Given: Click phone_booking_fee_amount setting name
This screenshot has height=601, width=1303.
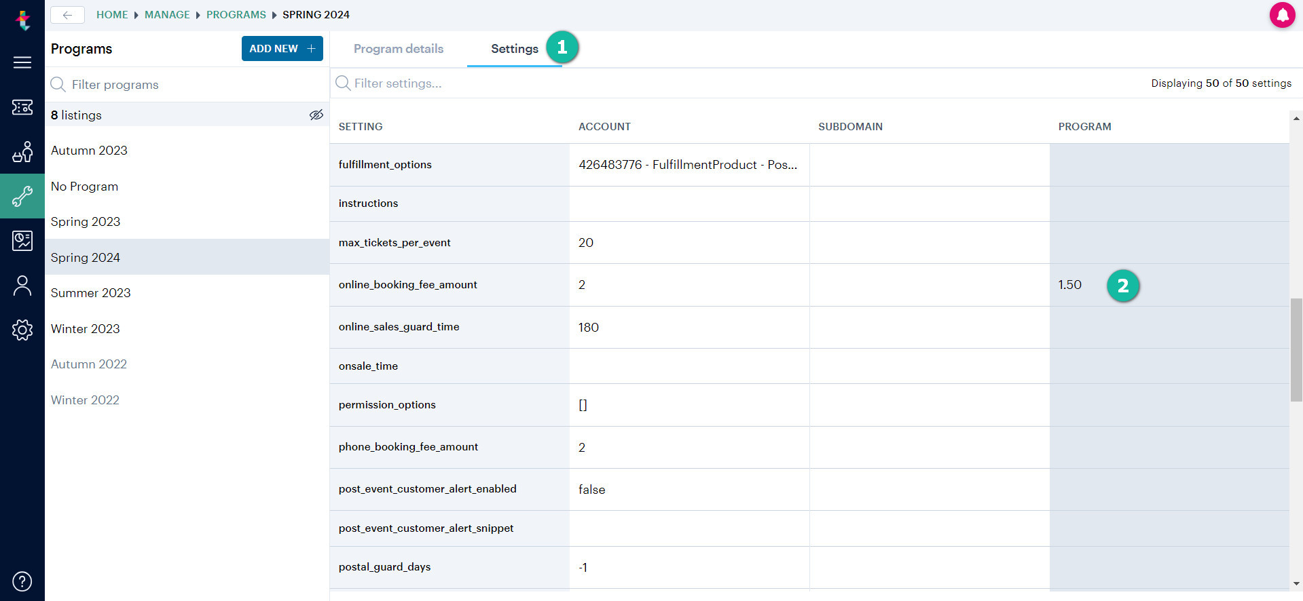Looking at the screenshot, I should (408, 447).
